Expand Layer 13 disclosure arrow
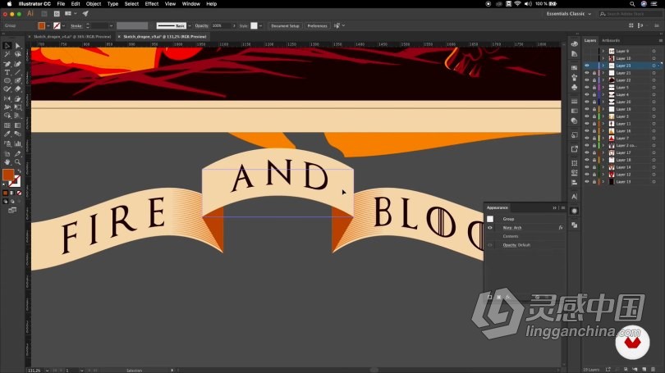 pos(603,182)
